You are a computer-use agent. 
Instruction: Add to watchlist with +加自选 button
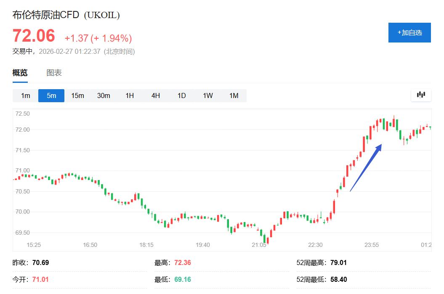pos(409,33)
